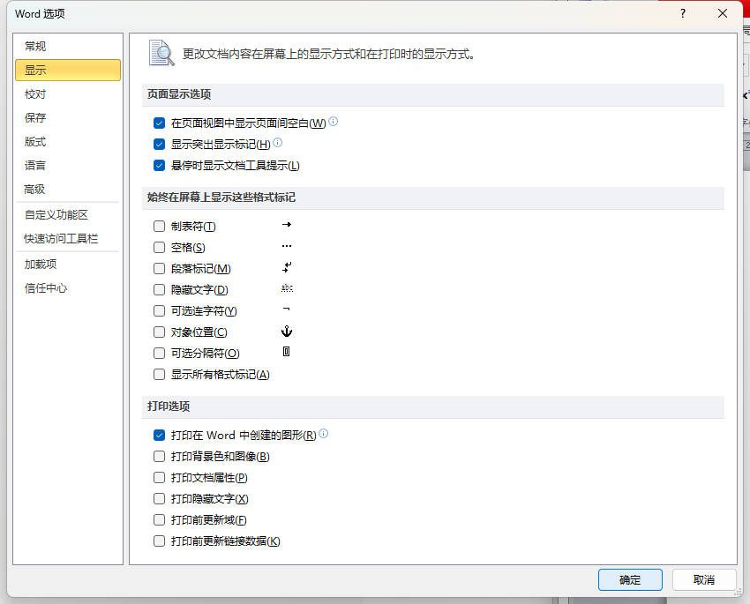Uncheck 打印在 Word 中创建的图形 checkbox
The height and width of the screenshot is (604, 750).
pyautogui.click(x=160, y=436)
